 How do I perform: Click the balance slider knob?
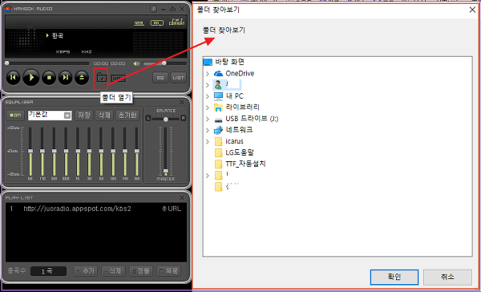click(x=166, y=119)
